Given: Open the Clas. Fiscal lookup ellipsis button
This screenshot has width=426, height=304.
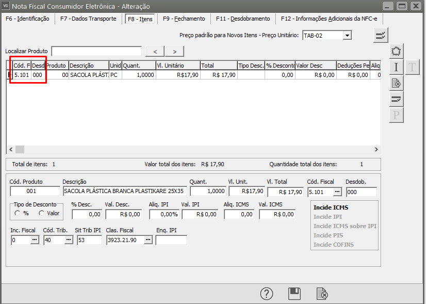Looking at the screenshot, I should pyautogui.click(x=148, y=240).
